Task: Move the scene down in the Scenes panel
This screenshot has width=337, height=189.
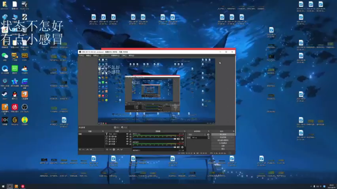Action: click(91, 150)
